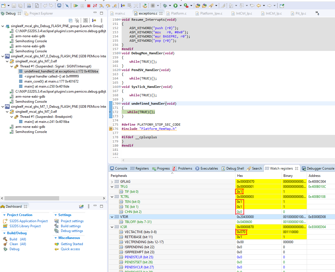Suspend the running thread via pause icon
Image resolution: width=335 pixels, height=272 pixels.
[x=82, y=6]
